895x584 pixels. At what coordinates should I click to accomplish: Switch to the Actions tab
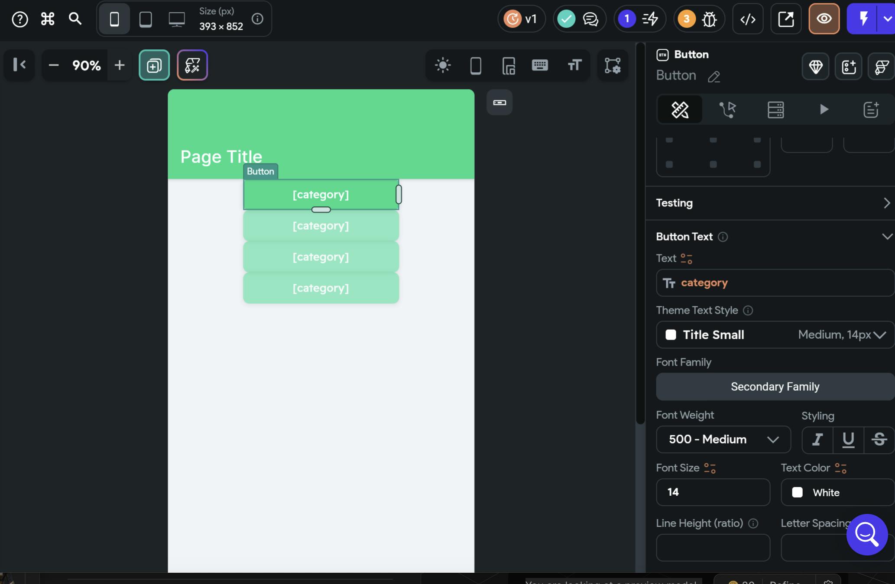(x=727, y=109)
